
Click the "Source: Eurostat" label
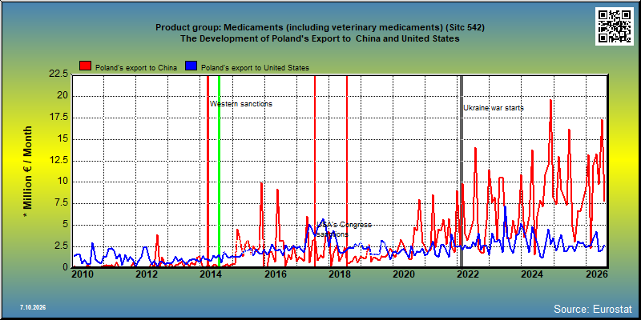(592, 309)
